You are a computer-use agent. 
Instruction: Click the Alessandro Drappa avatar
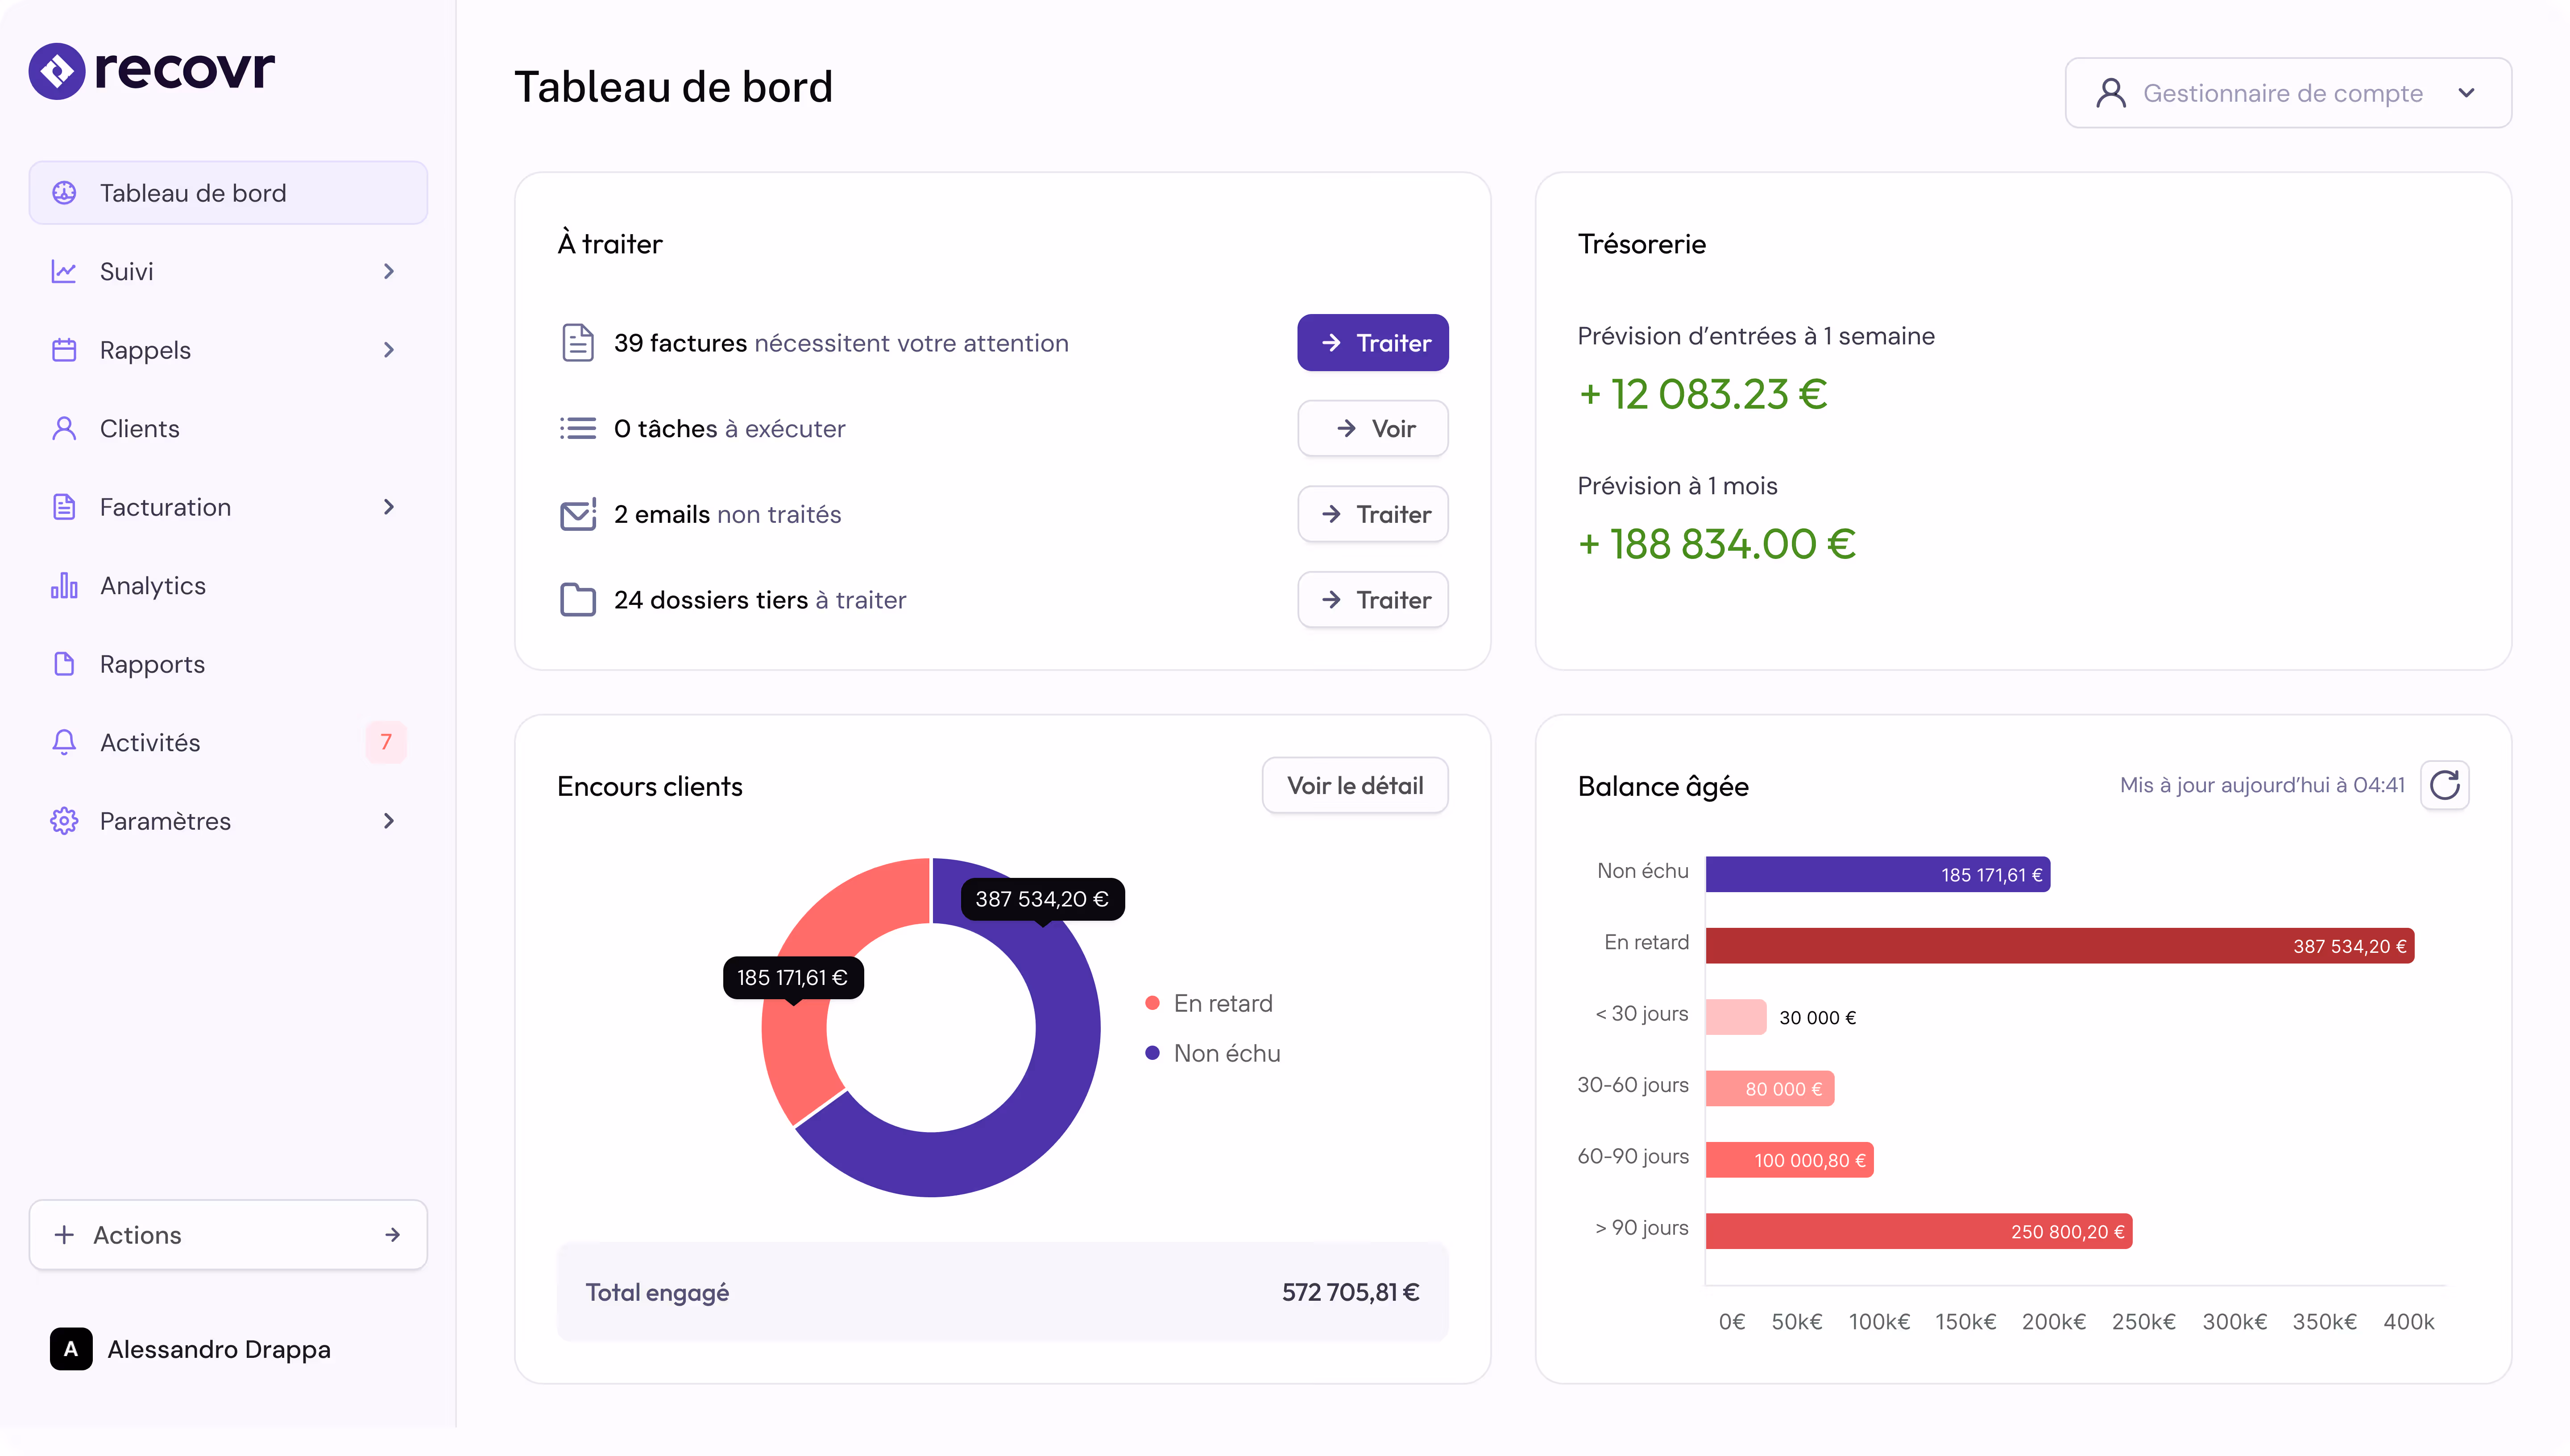(x=71, y=1349)
